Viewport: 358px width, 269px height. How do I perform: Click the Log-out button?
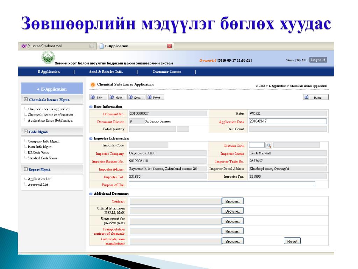(x=318, y=60)
